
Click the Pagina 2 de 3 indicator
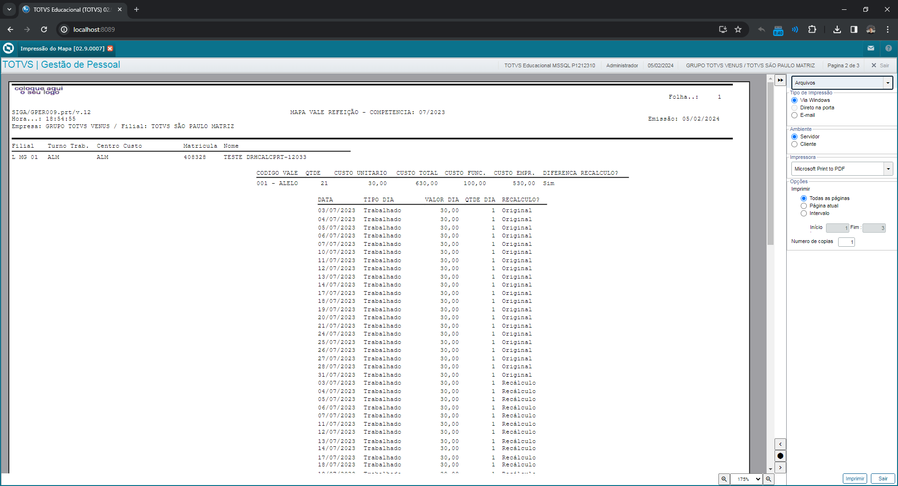(843, 65)
